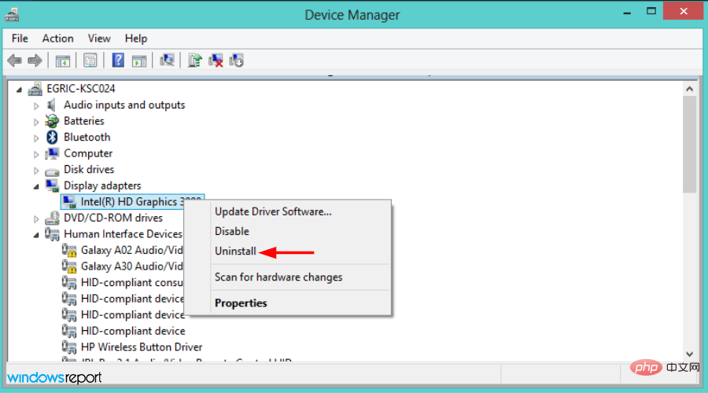Open the View menu
Screen dimensions: 708x393
pyautogui.click(x=99, y=39)
